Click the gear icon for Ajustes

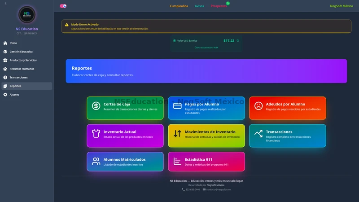pyautogui.click(x=5, y=95)
